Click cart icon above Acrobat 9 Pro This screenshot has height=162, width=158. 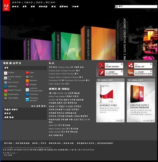99,80
